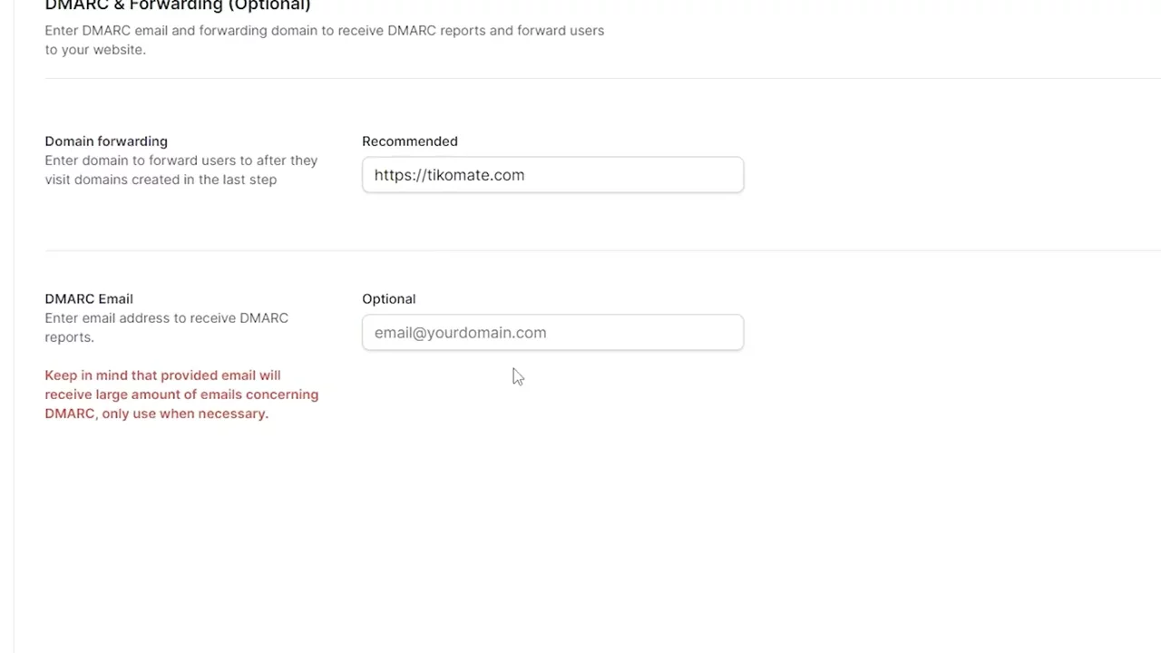
Task: Click the 'Enter DMARC email and forwarding domain' description line
Action: point(324,31)
